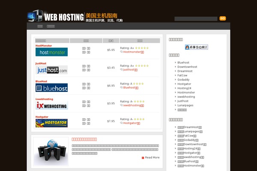Click the star rating in the JustHost row
The height and width of the screenshot is (171, 257).
point(142,66)
